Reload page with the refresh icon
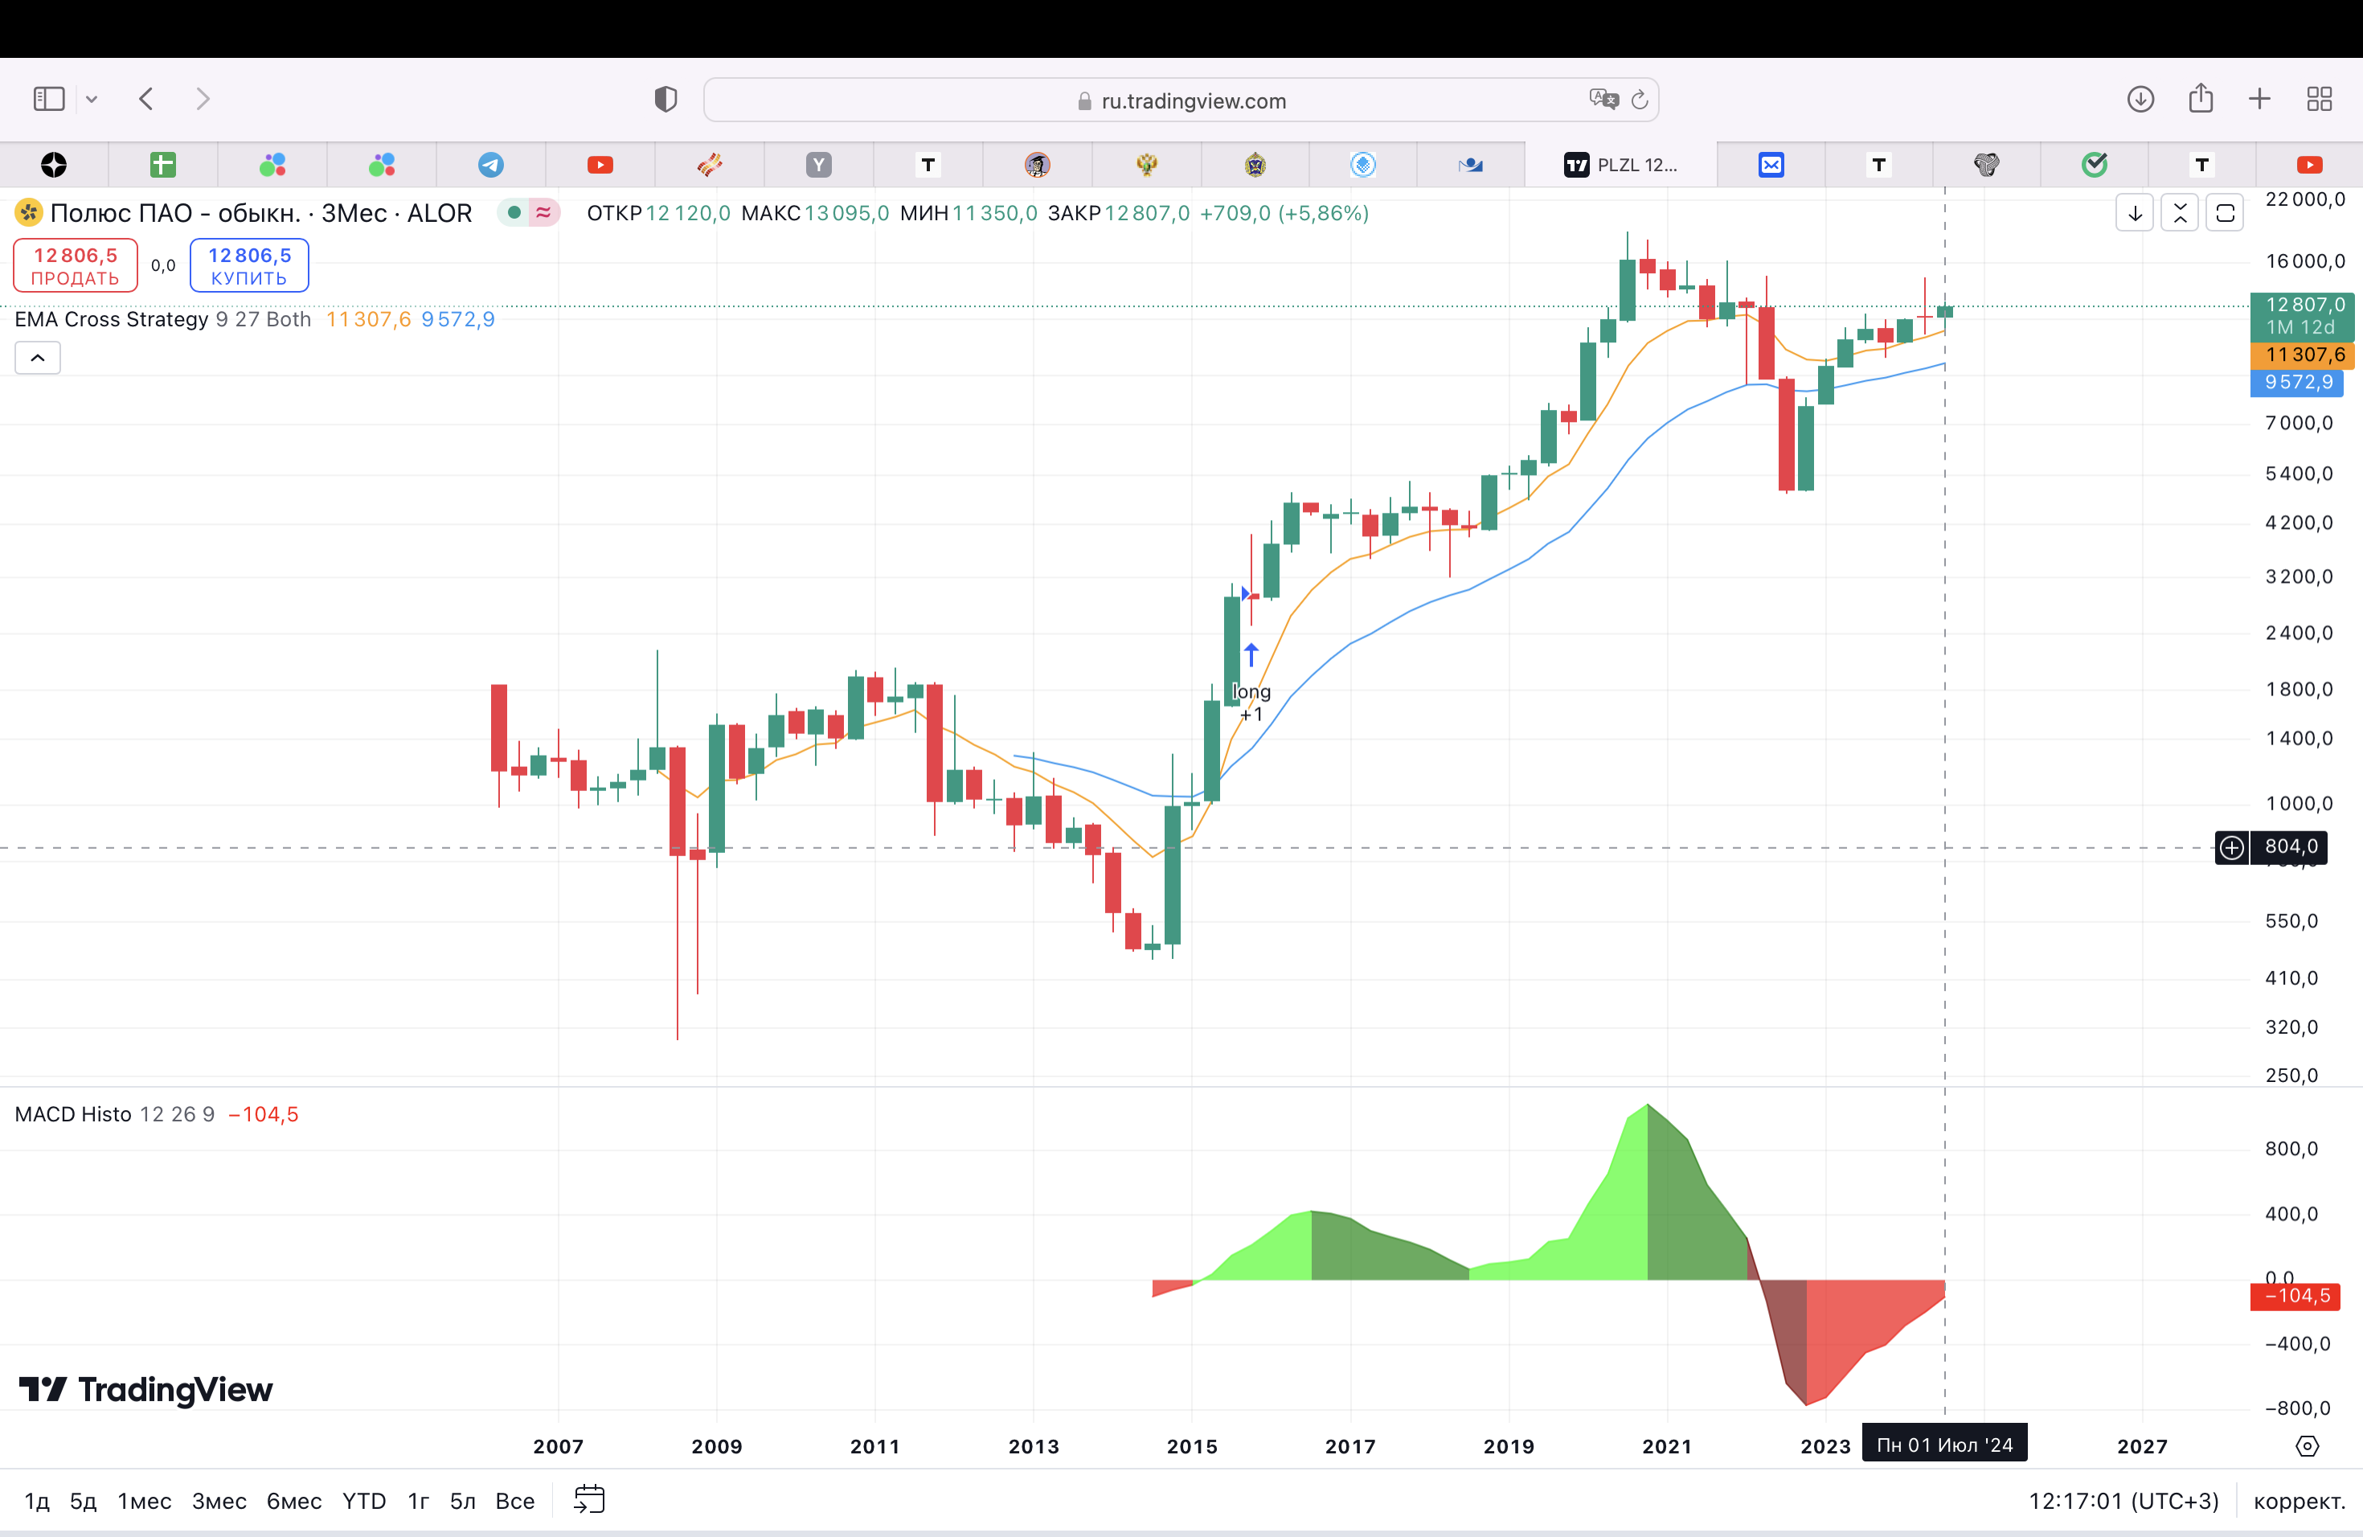This screenshot has height=1537, width=2363. (x=1639, y=100)
